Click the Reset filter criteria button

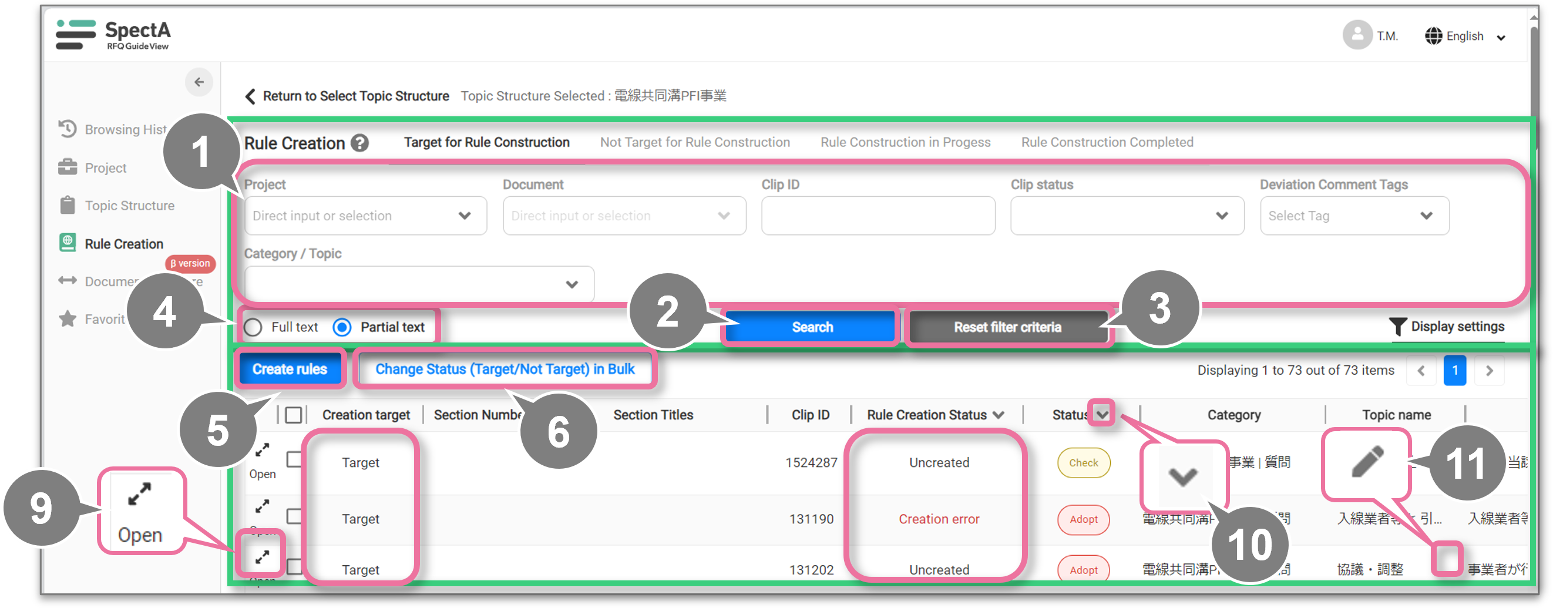pos(1007,328)
